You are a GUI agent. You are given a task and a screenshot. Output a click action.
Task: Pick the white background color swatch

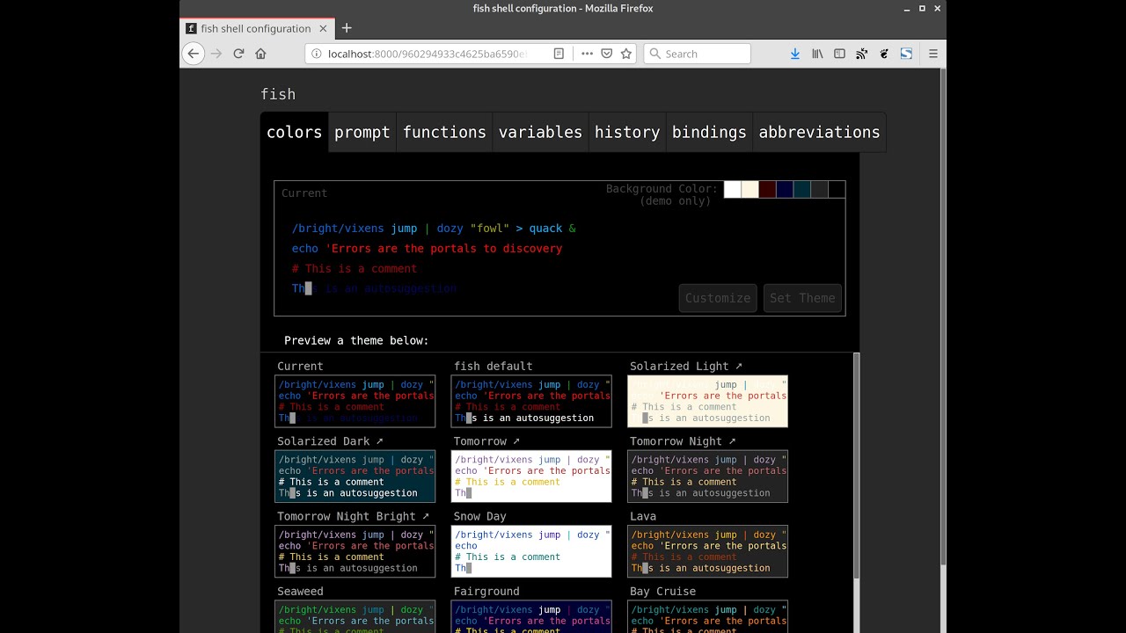(732, 189)
